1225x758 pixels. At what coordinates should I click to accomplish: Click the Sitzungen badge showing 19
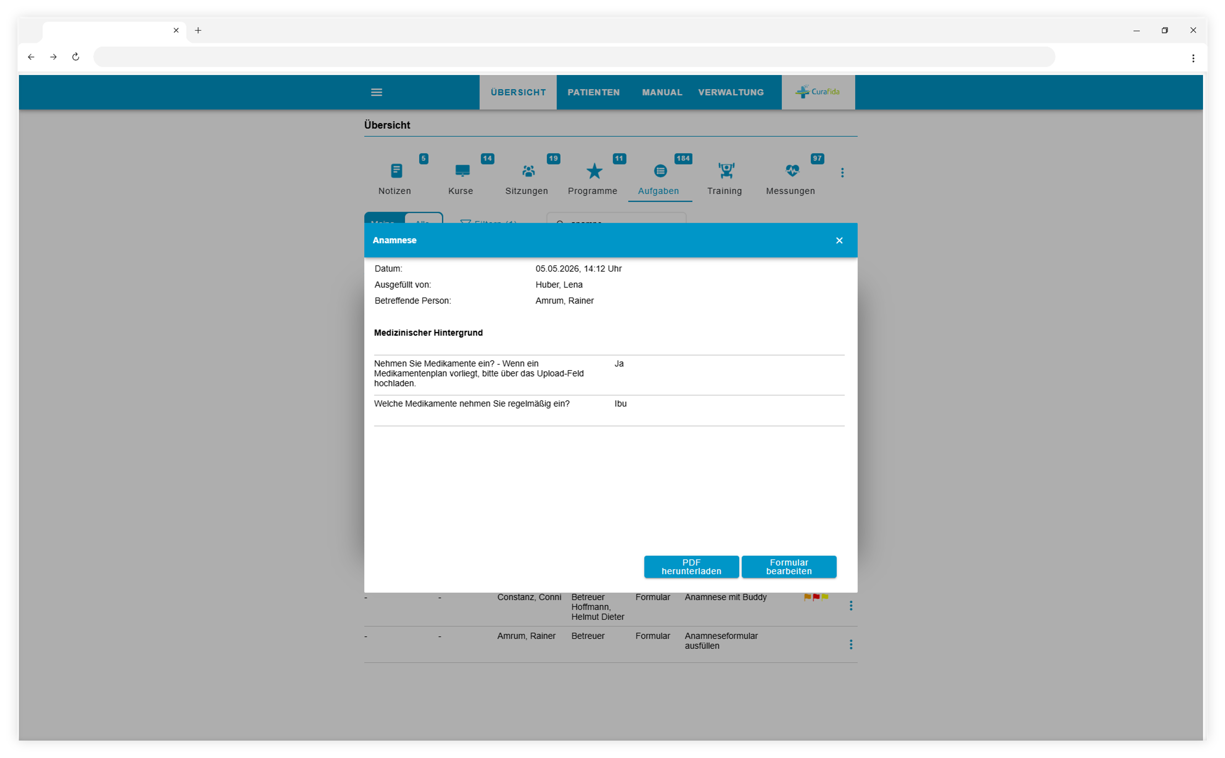[x=553, y=158]
